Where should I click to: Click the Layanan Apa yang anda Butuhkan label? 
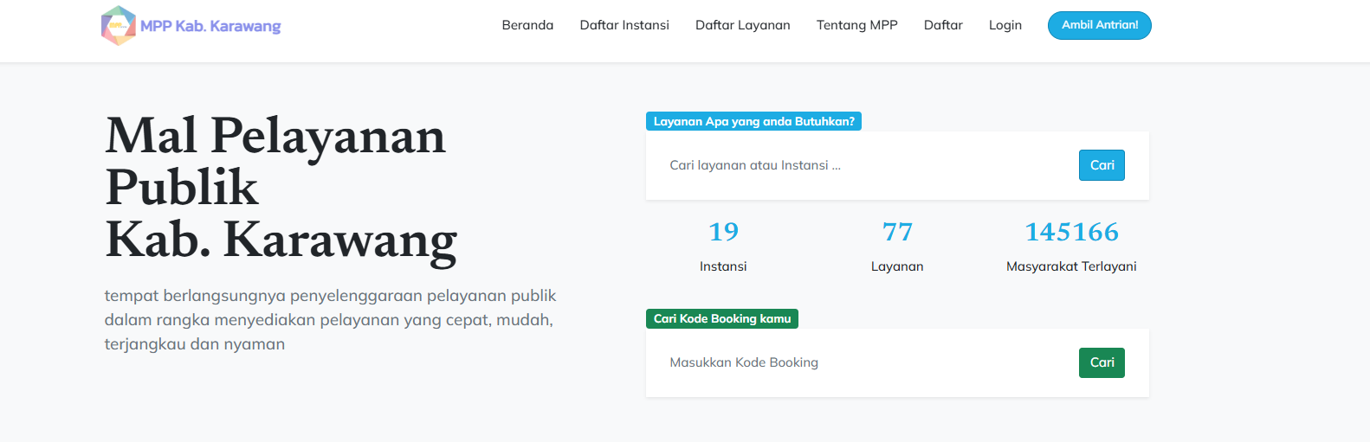(753, 121)
